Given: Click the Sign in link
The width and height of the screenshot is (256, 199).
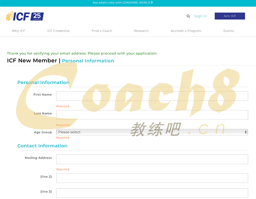Looking at the screenshot, I should tap(201, 16).
